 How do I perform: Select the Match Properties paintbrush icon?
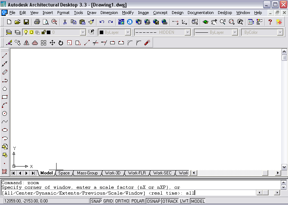point(91,22)
